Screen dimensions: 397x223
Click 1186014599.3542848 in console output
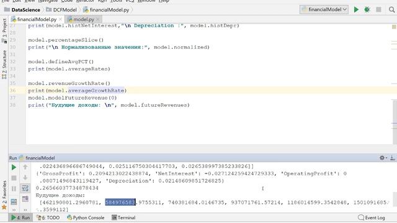point(317,203)
